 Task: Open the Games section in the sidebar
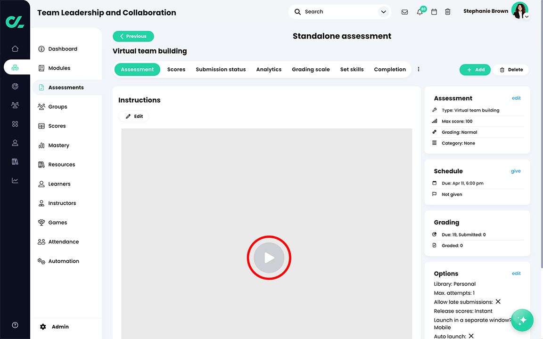tap(58, 222)
